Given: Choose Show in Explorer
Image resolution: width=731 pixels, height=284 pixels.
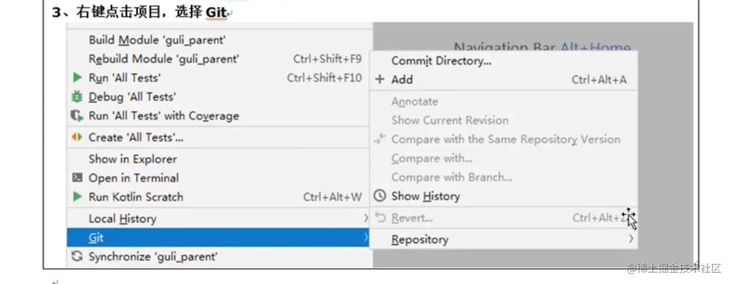Looking at the screenshot, I should pyautogui.click(x=132, y=159).
